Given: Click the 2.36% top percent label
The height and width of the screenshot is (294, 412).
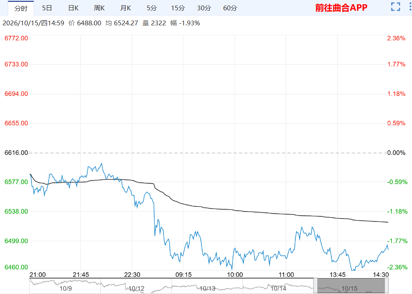Looking at the screenshot, I should (x=396, y=38).
